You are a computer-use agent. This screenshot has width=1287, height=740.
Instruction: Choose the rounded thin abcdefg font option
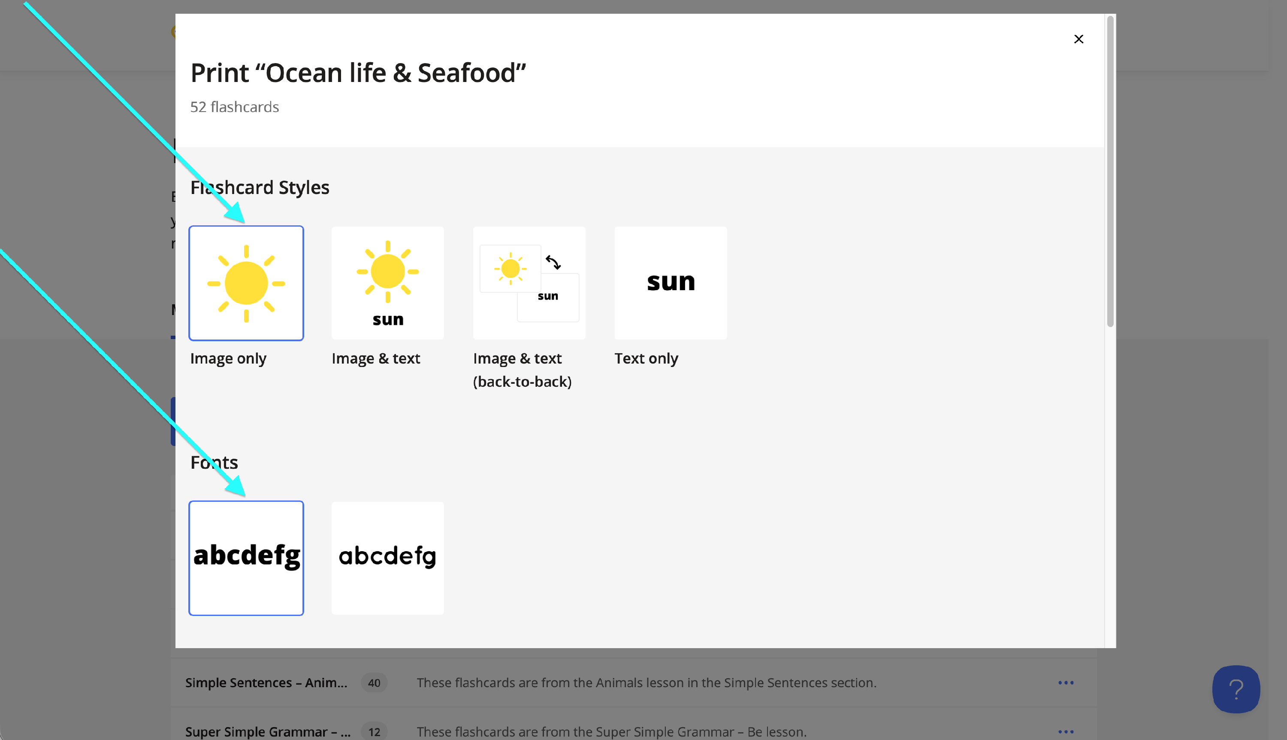pos(387,558)
